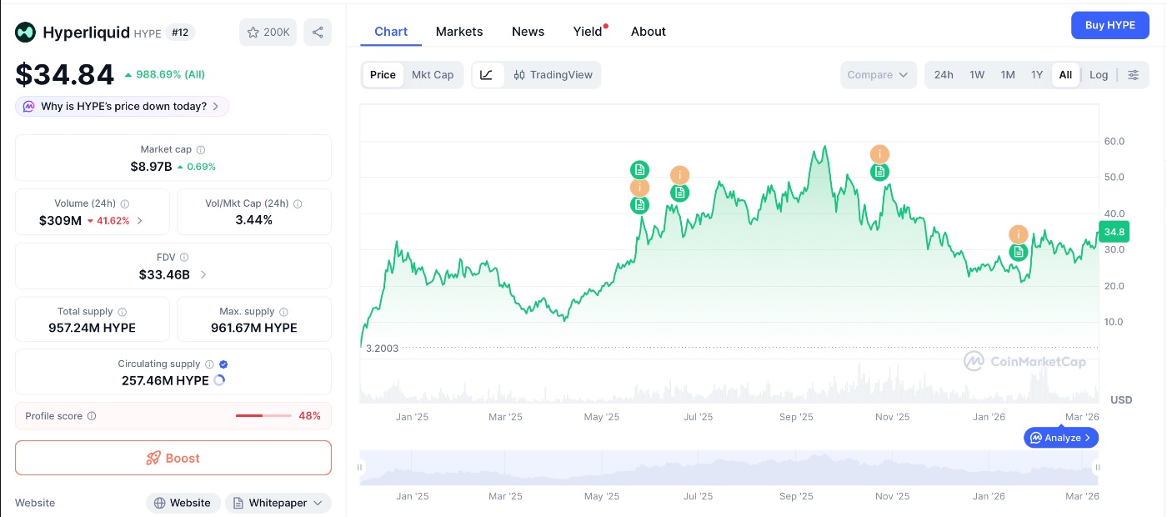Click the Profile score info icon
This screenshot has height=517, width=1167.
coord(92,416)
